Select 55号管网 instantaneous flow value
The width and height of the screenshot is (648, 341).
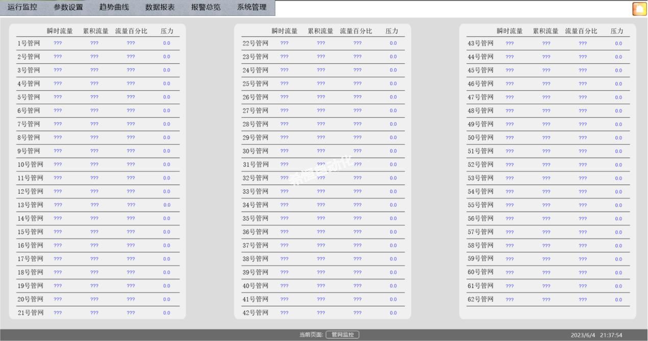tap(510, 205)
